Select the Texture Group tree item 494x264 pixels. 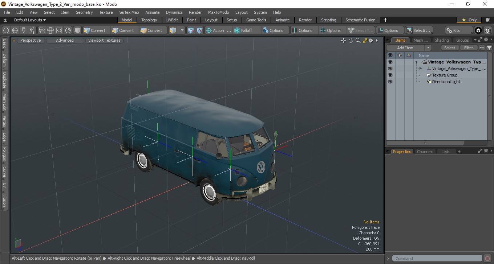click(445, 75)
